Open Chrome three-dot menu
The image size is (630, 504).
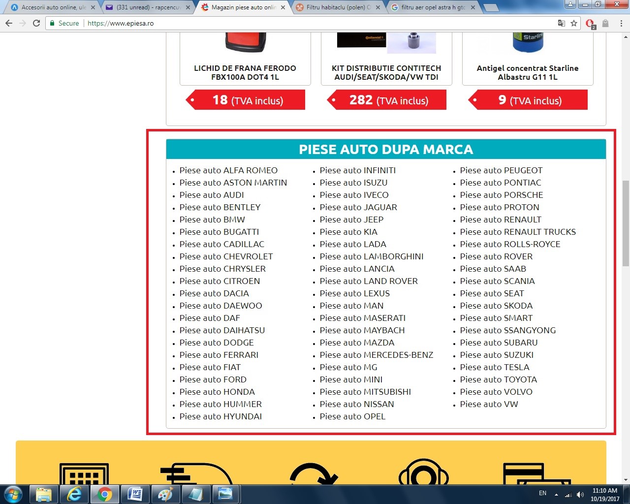tap(621, 23)
